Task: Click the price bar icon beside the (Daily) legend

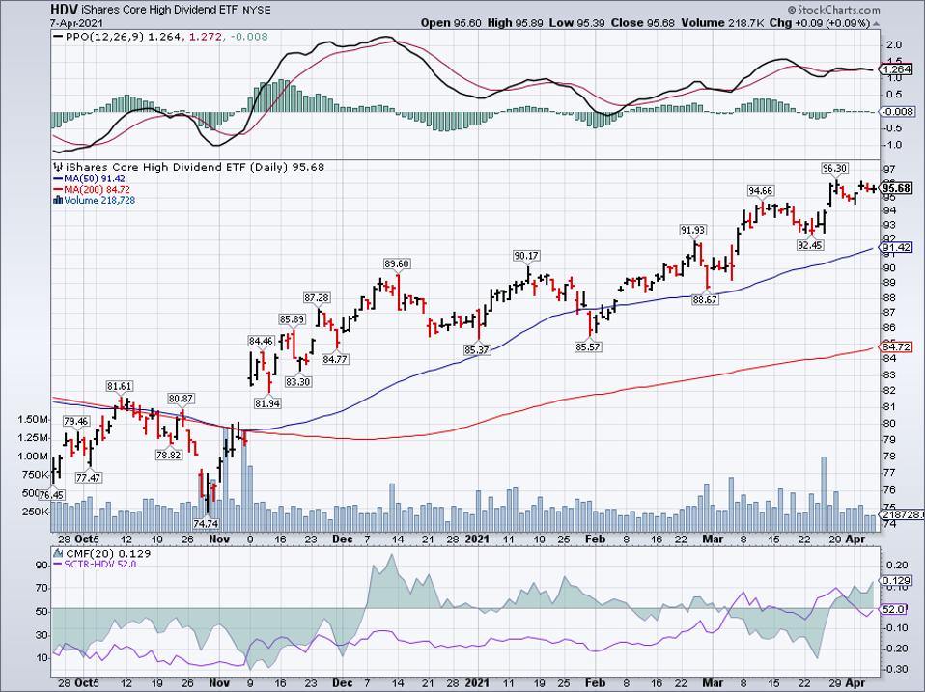Action: coord(57,167)
